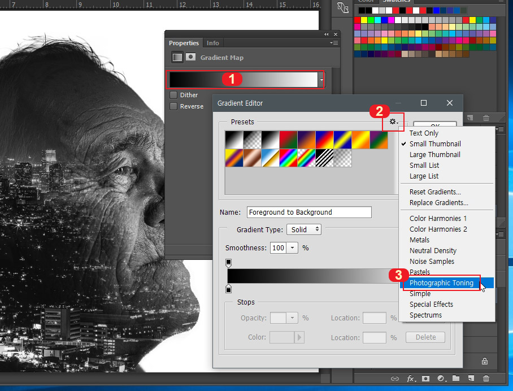Screen dimensions: 513x391
Task: Click the gradient map adjustment icon in Properties
Action: (177, 57)
